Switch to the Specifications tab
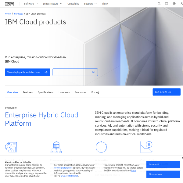The width and height of the screenshot is (183, 183). [45, 92]
